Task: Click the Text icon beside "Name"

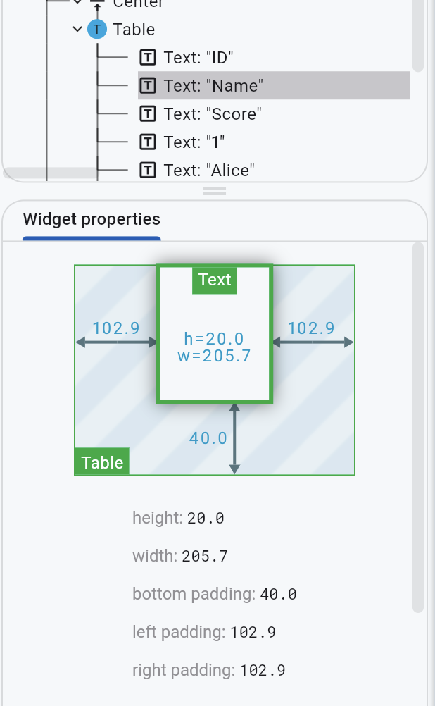Action: pos(147,85)
